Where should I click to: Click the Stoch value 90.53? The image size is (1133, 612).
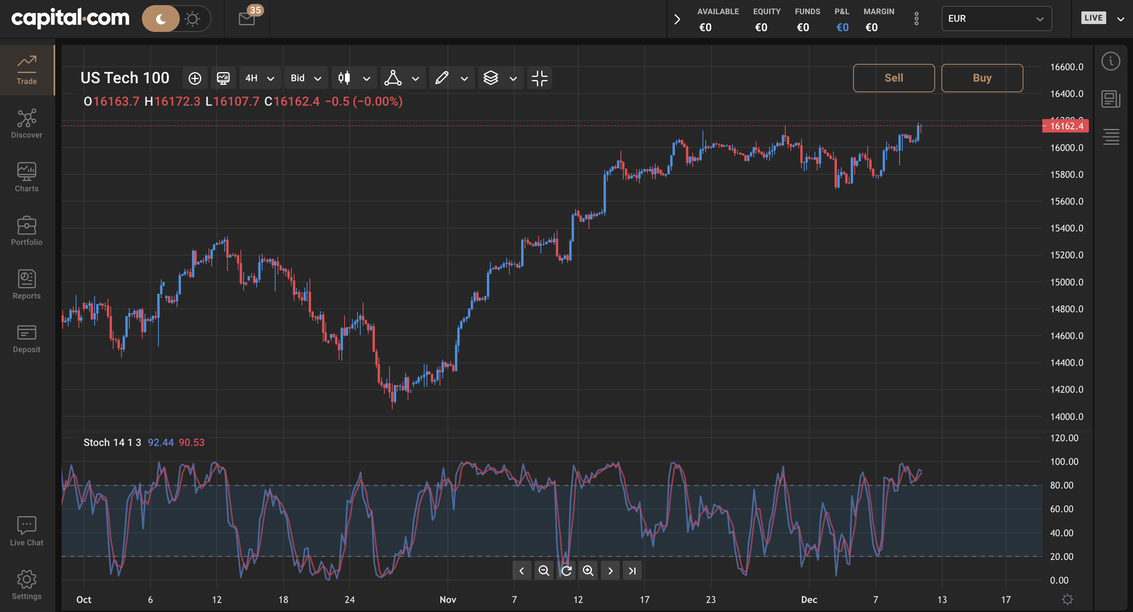pos(191,442)
